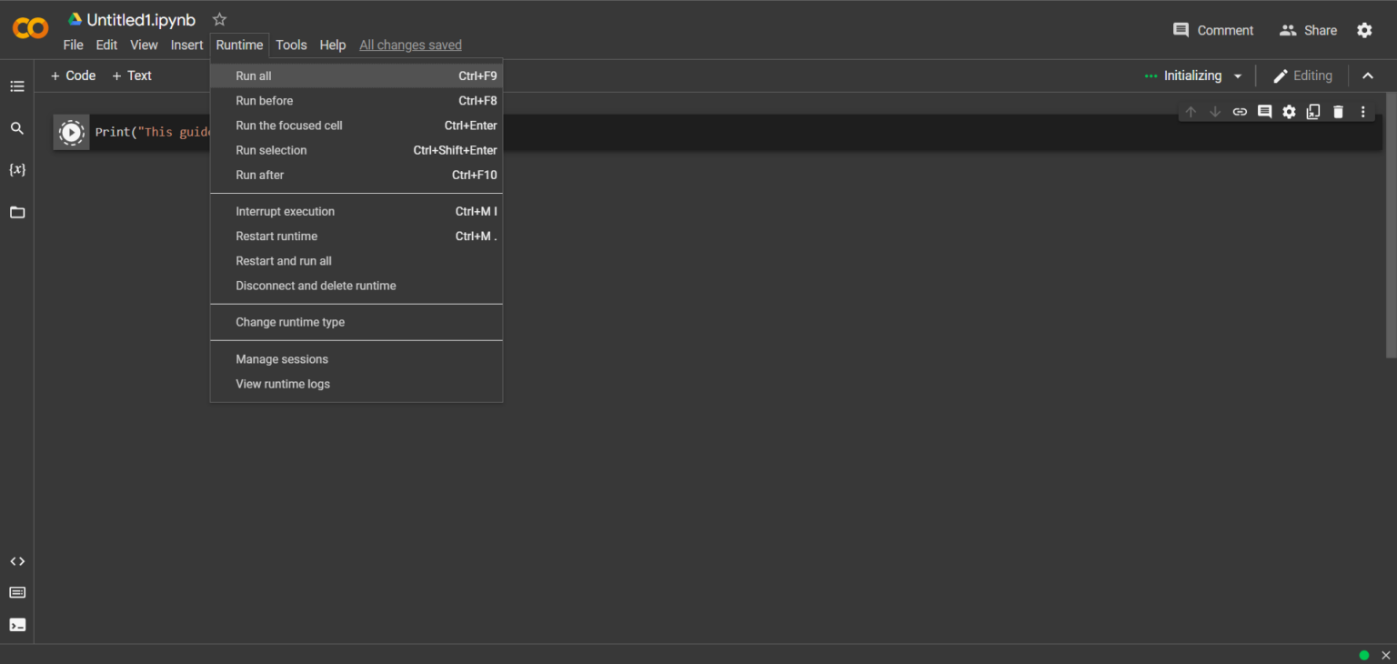Star the Untitled1.ipynb notebook

point(219,20)
